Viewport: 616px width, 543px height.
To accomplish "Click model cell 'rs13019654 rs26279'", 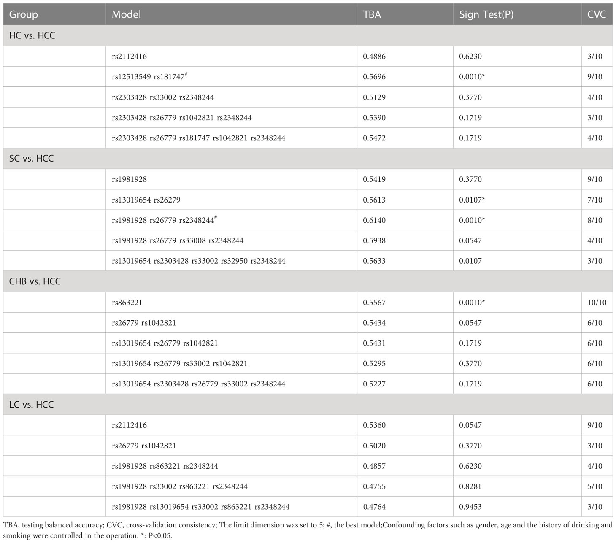I will click(x=146, y=200).
